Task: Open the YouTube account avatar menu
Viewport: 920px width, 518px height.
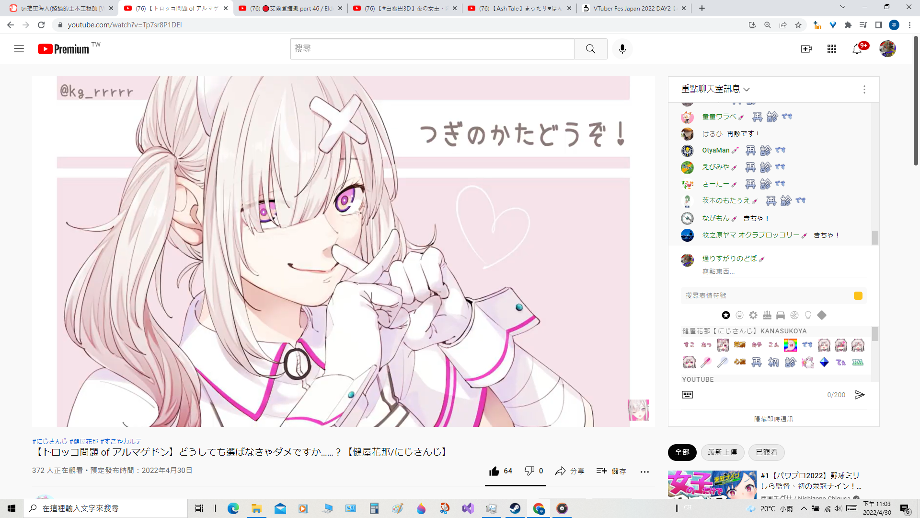Action: tap(887, 49)
